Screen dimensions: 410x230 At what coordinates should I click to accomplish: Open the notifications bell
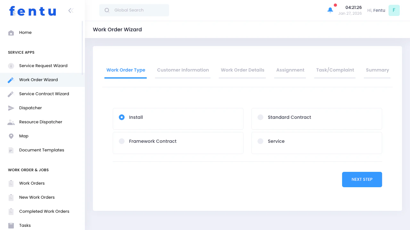pos(330,10)
